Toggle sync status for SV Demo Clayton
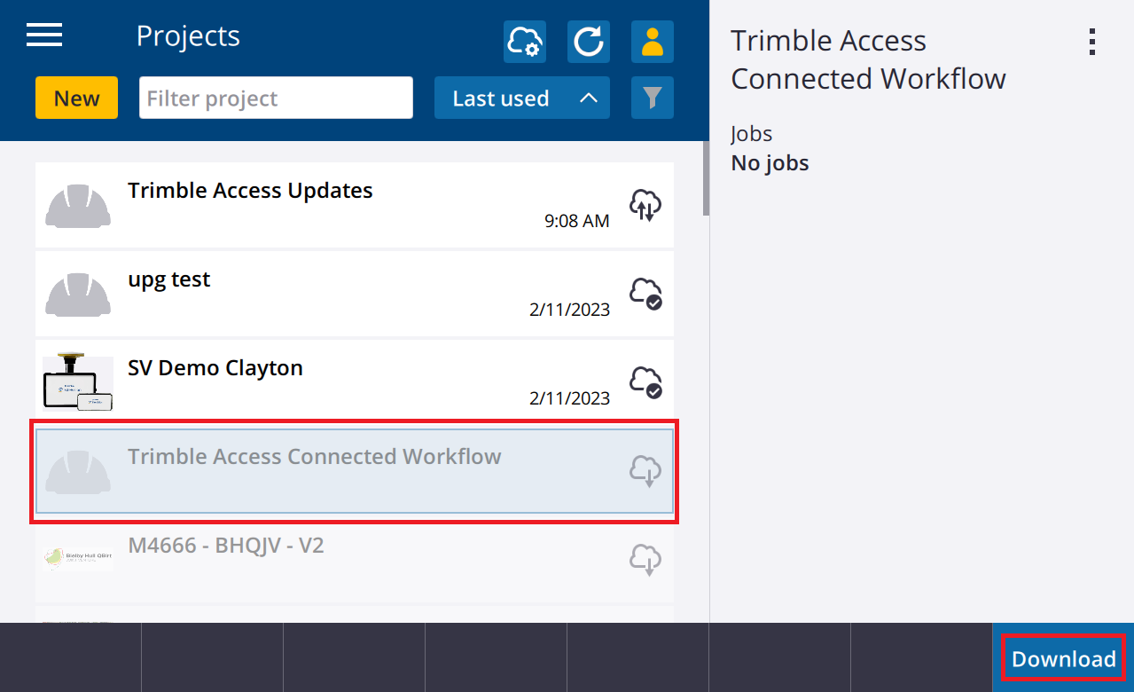The height and width of the screenshot is (692, 1134). 645,382
